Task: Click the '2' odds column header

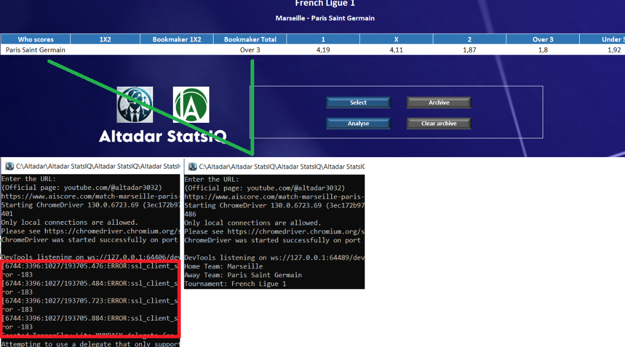Action: pos(469,39)
